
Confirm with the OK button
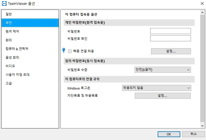(x=169, y=134)
